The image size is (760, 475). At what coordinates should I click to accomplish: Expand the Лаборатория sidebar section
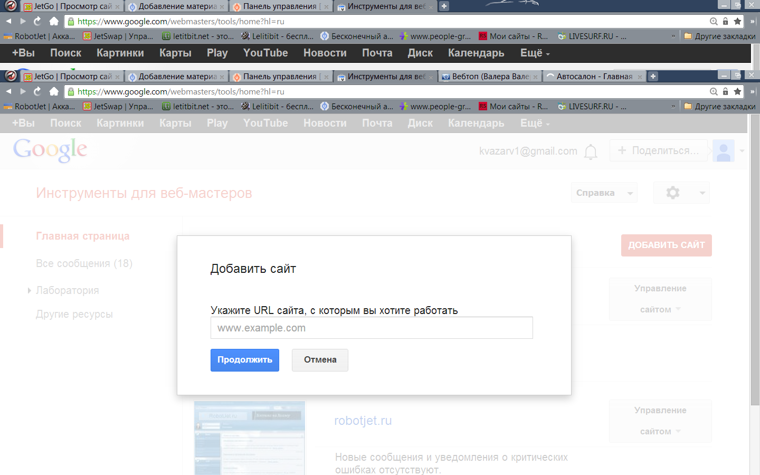point(30,290)
